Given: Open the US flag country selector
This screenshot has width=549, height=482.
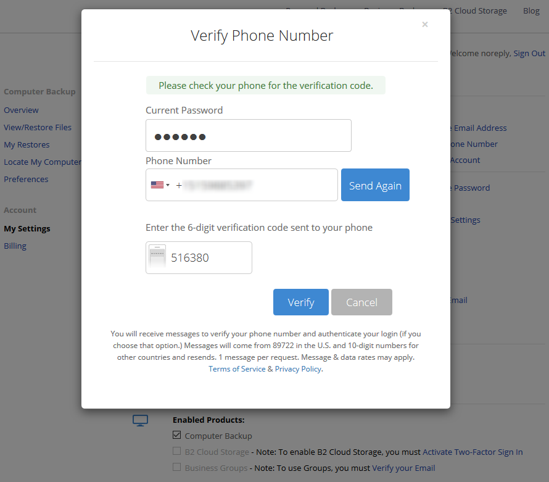Looking at the screenshot, I should pos(160,185).
